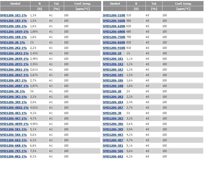Click the SMD1206-4K7 link in right table
Viewport: 204px width, 182px height.
[113, 140]
